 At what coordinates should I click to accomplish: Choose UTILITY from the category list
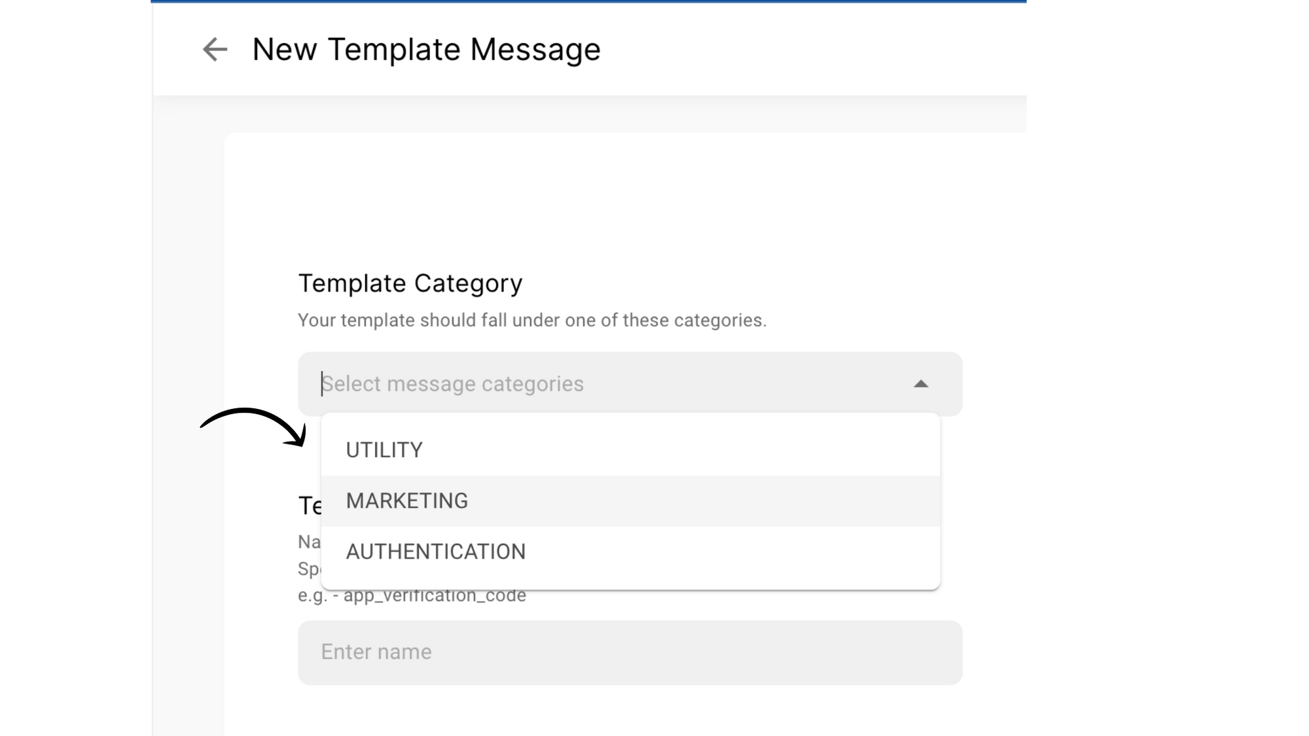(384, 450)
